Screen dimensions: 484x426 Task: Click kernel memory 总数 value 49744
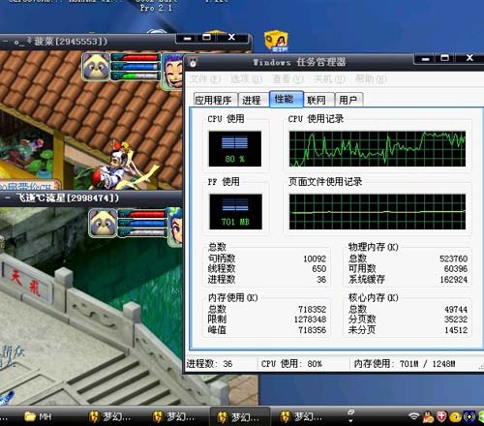click(456, 309)
